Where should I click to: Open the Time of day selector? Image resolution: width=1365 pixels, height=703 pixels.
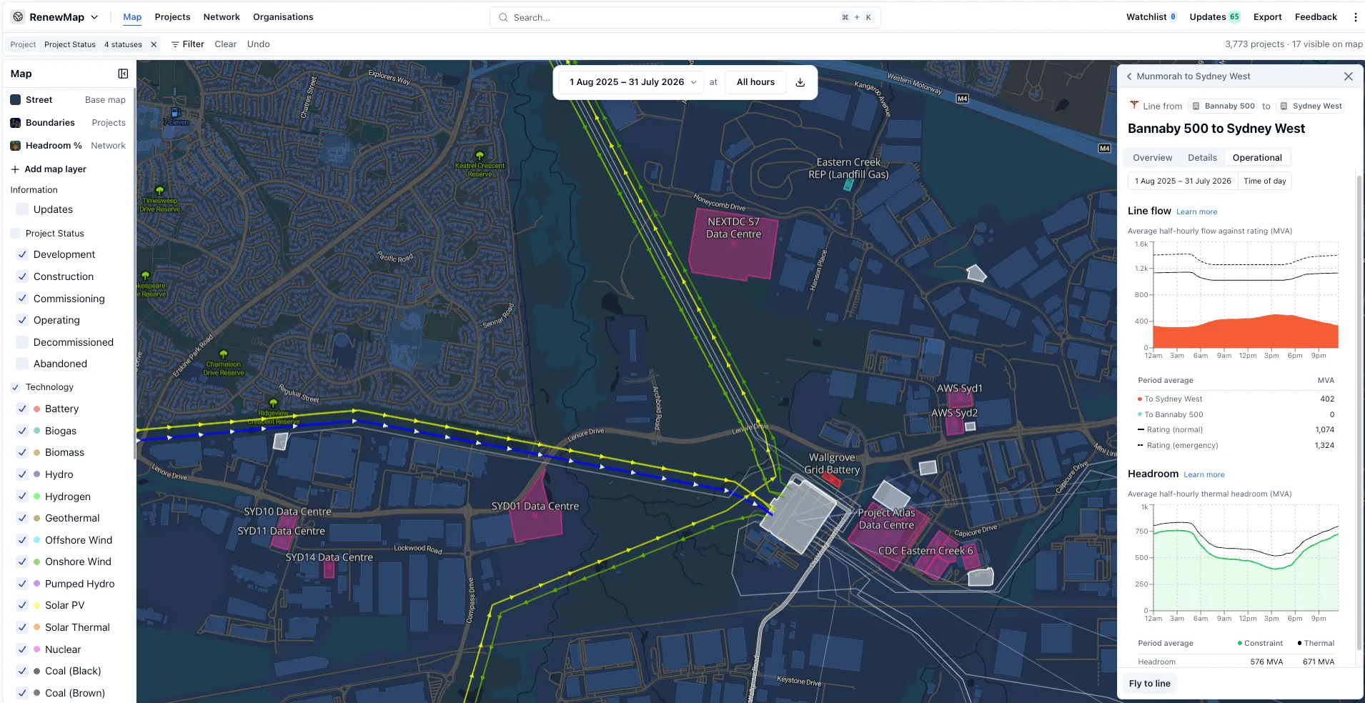coord(1264,181)
